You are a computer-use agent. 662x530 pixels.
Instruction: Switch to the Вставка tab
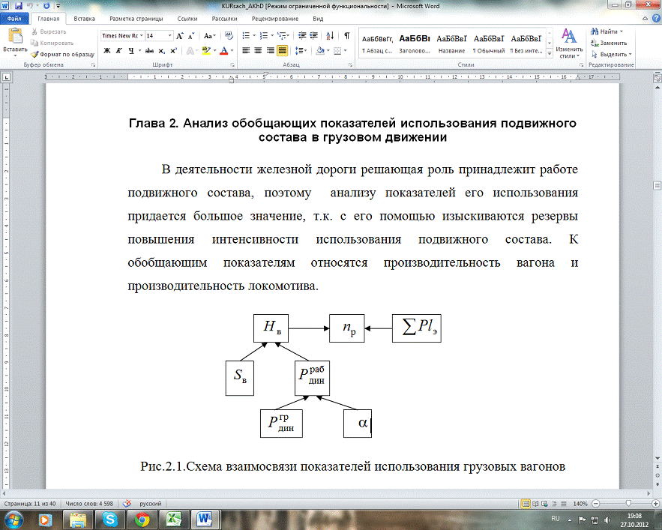click(x=84, y=19)
